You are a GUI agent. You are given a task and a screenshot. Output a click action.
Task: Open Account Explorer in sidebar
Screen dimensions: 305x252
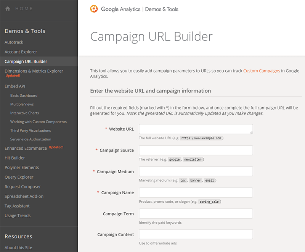[21, 52]
